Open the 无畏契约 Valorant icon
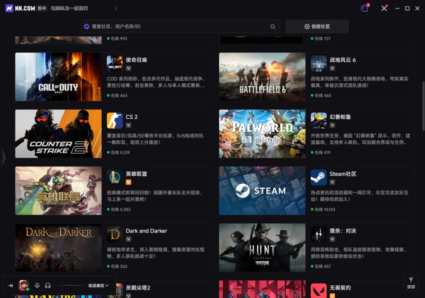The image size is (425, 298). pos(318,291)
